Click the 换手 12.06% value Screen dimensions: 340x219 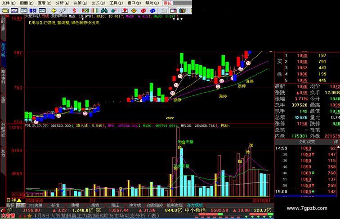tap(332, 93)
